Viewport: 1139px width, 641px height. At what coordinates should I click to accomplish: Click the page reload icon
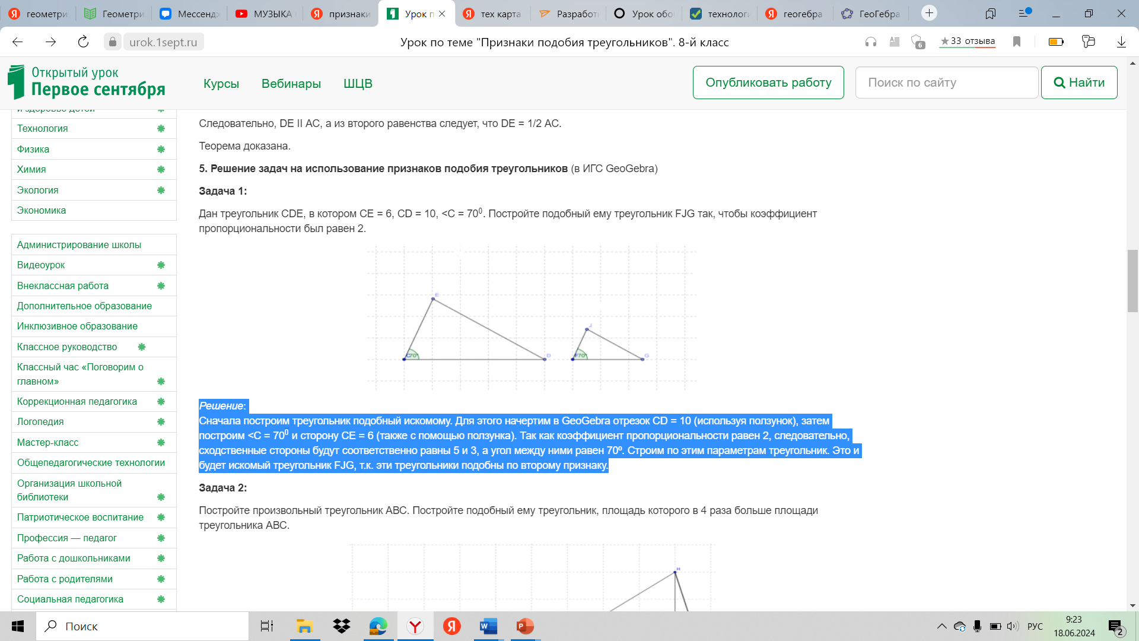tap(83, 42)
